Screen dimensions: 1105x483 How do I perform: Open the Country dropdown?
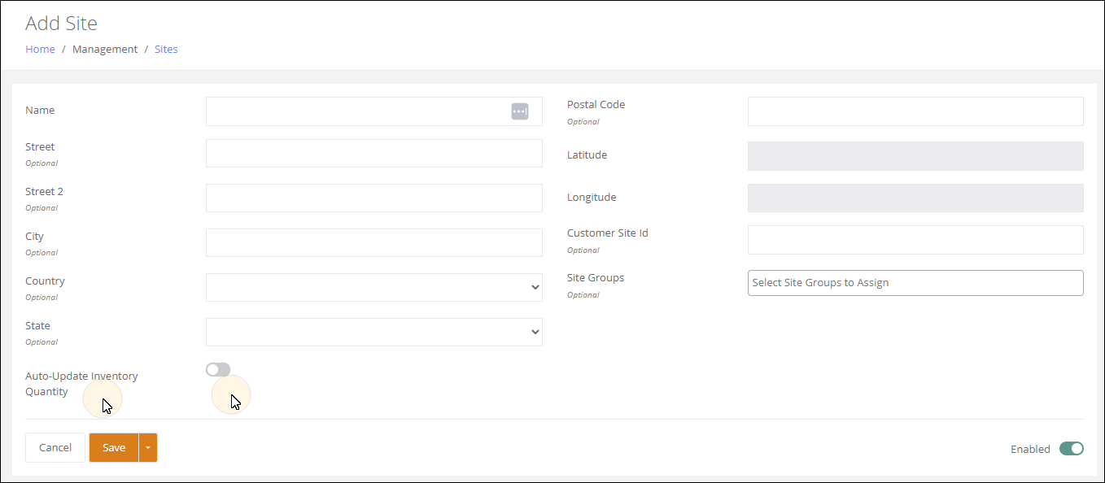click(374, 287)
